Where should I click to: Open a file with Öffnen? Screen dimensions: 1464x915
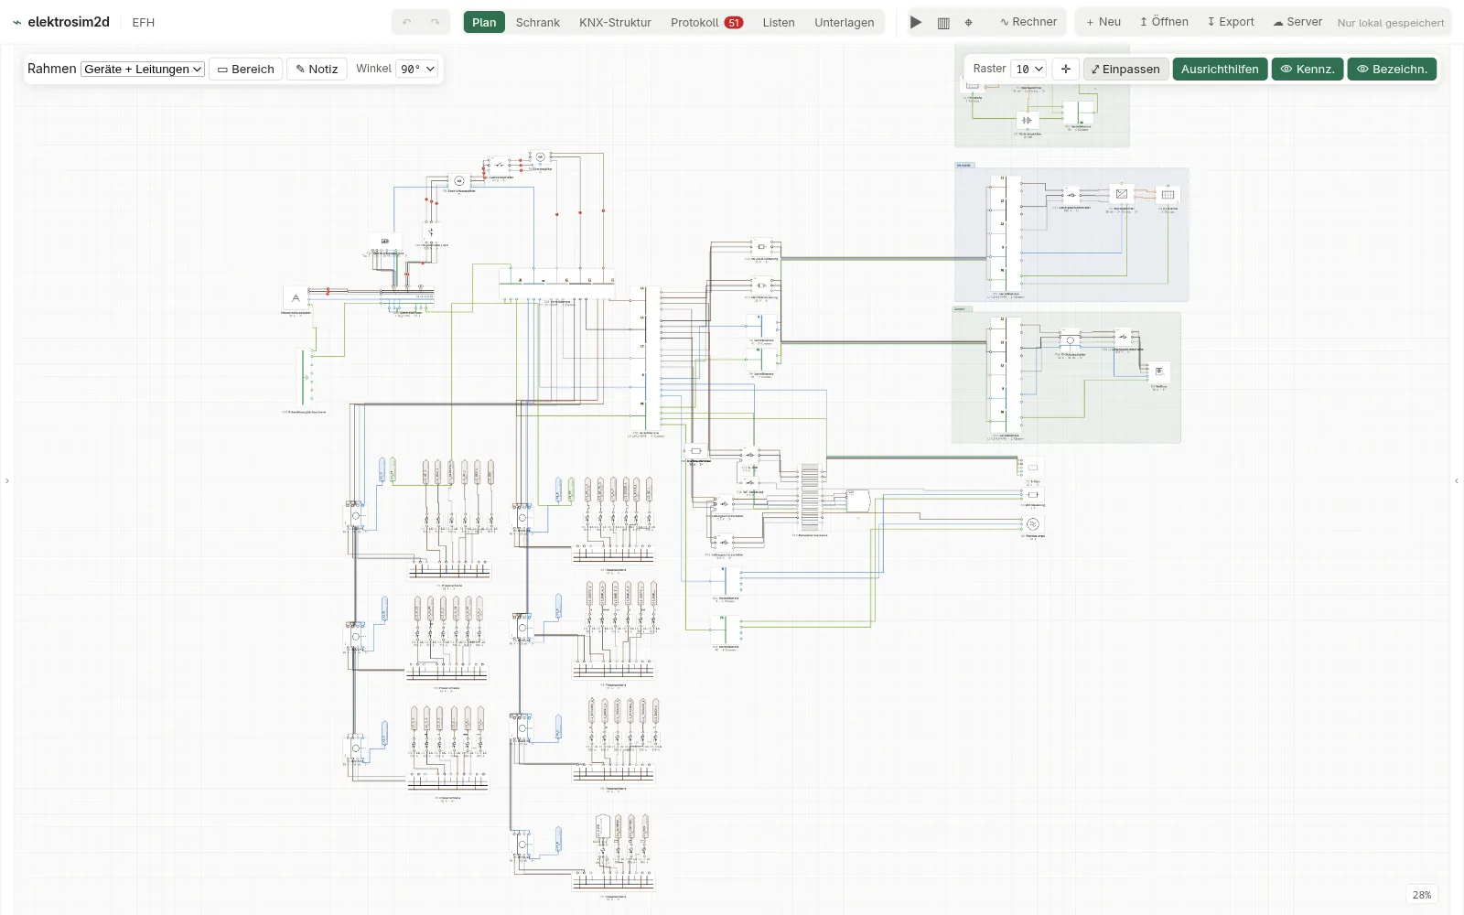pyautogui.click(x=1164, y=22)
